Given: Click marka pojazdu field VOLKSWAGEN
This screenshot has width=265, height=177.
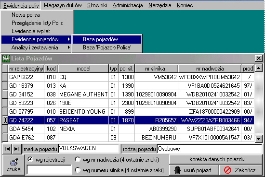Looking at the screenshot, I should (89, 148).
